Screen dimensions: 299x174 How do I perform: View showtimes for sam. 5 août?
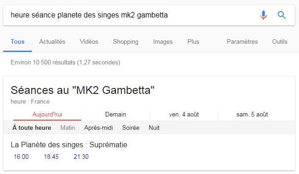(252, 115)
